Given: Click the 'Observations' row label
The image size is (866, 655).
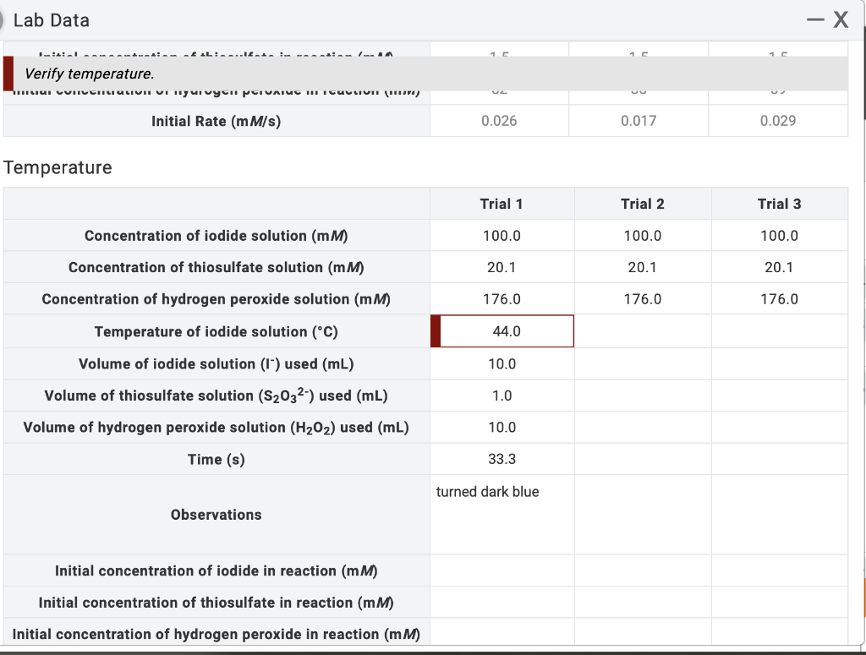Looking at the screenshot, I should click(216, 515).
